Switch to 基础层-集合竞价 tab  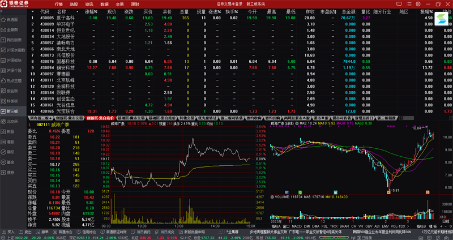pyautogui.click(x=162, y=118)
